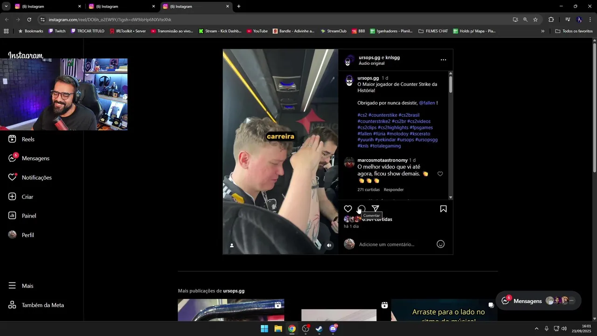Open the ursops.gg profile in header
This screenshot has width=597, height=336.
coord(369,57)
